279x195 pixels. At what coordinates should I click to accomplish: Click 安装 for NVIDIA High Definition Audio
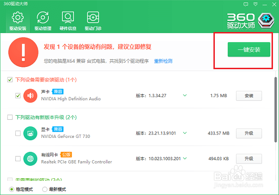point(249,96)
